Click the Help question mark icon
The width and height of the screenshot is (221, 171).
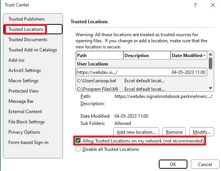tap(195, 5)
